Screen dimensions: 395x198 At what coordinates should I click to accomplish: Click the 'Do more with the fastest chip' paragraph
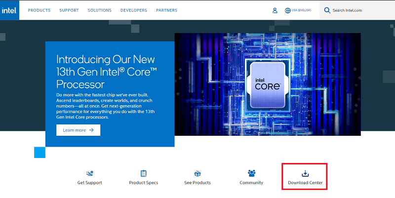coord(106,106)
